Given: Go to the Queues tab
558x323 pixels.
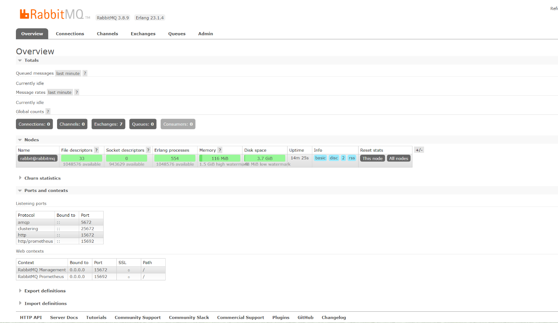Looking at the screenshot, I should coord(177,34).
